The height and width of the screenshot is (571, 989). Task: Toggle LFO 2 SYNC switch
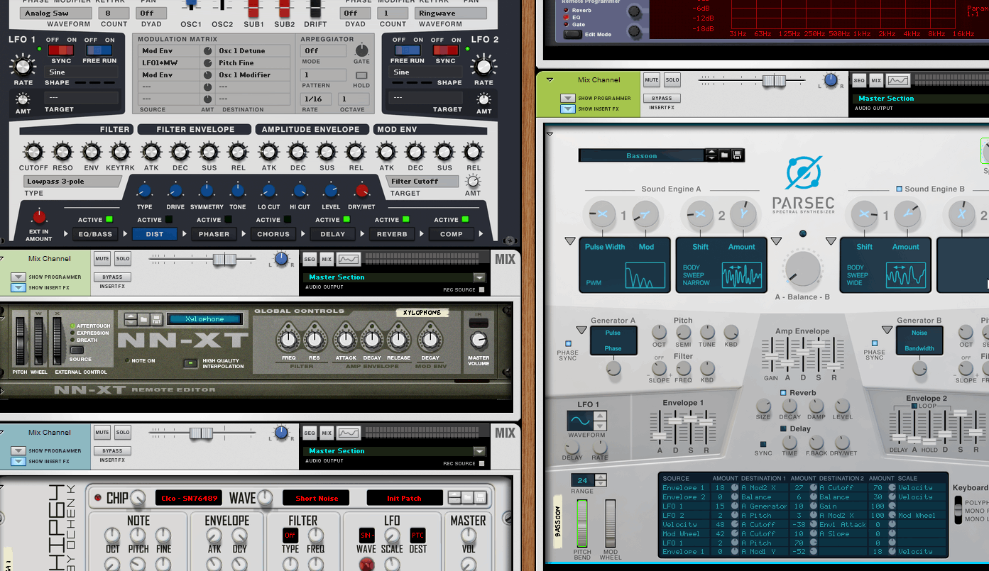[446, 50]
